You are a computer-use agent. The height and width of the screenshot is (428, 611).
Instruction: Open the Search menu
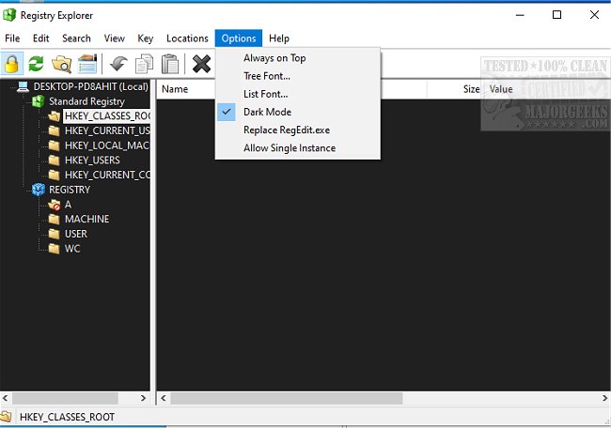point(76,38)
